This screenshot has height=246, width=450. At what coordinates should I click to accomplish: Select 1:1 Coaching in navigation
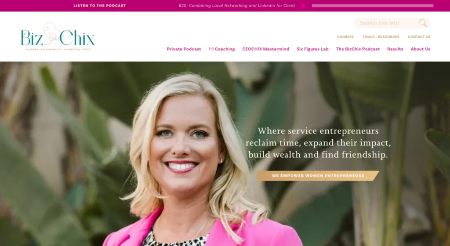click(221, 49)
